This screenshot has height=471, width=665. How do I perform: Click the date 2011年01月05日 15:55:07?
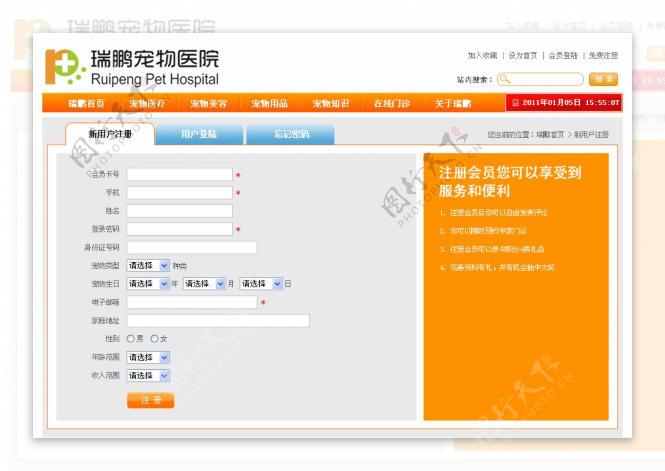pyautogui.click(x=571, y=102)
